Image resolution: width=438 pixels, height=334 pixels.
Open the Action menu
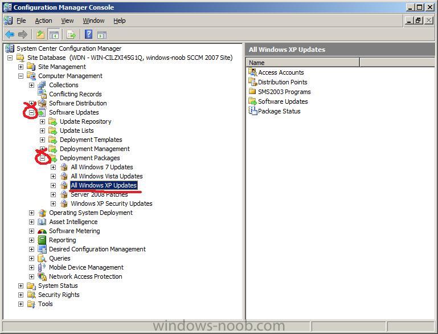tap(43, 21)
